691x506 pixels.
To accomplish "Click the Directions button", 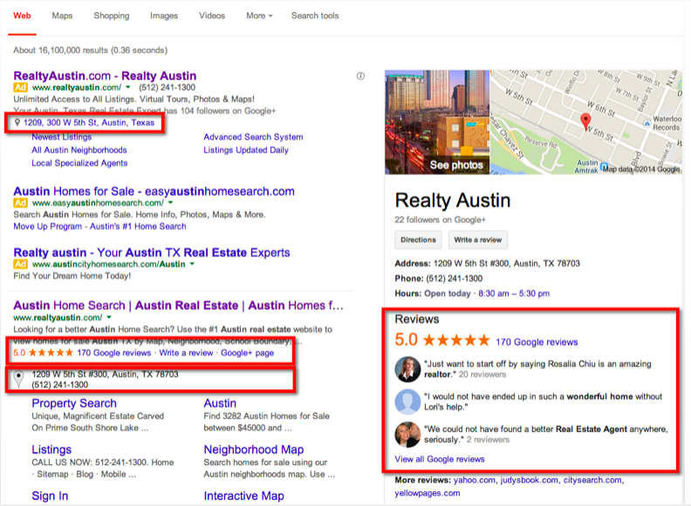I will click(x=418, y=240).
